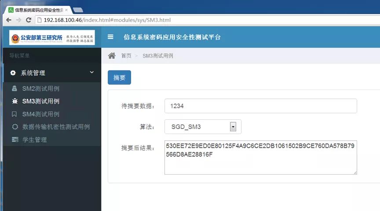Click the bug icon beside SM3测试用例
The height and width of the screenshot is (211, 380).
(x=15, y=101)
